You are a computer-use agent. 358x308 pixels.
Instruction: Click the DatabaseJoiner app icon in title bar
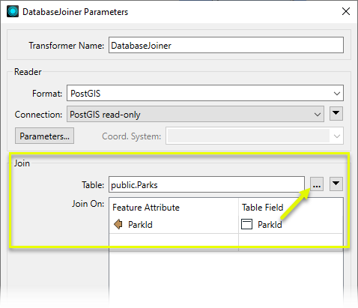coord(13,11)
